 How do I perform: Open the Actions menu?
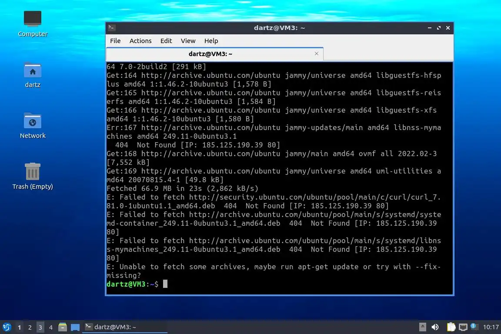[140, 41]
